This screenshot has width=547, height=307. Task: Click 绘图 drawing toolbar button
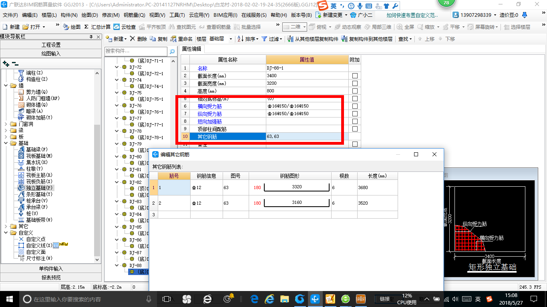point(72,27)
